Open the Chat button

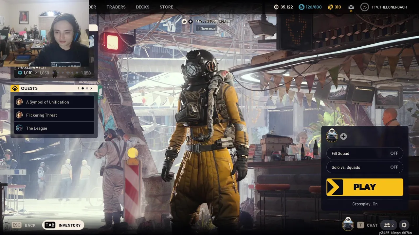tap(368, 225)
